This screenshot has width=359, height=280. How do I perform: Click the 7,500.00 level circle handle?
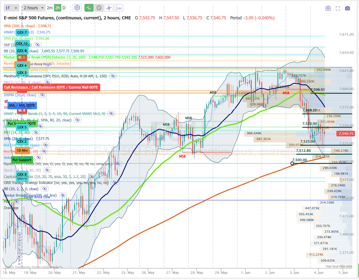pos(292,163)
